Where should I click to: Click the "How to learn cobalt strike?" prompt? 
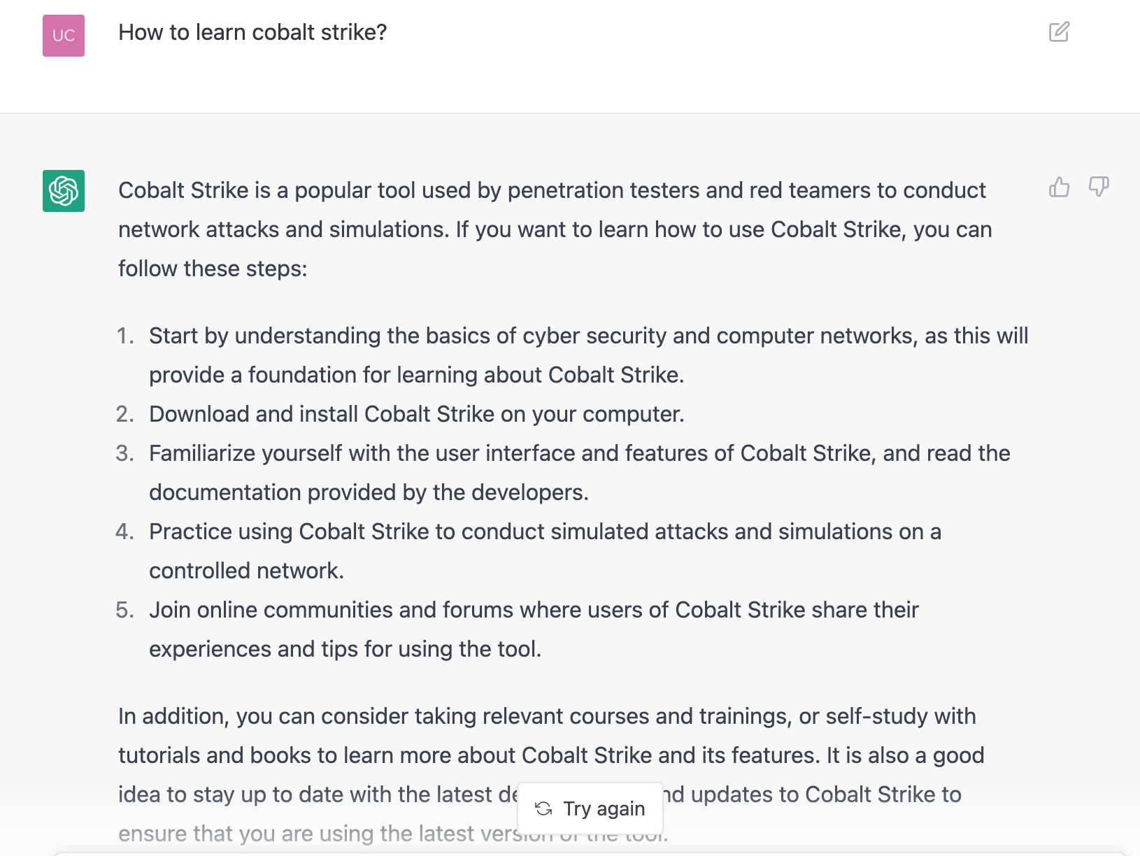point(252,32)
